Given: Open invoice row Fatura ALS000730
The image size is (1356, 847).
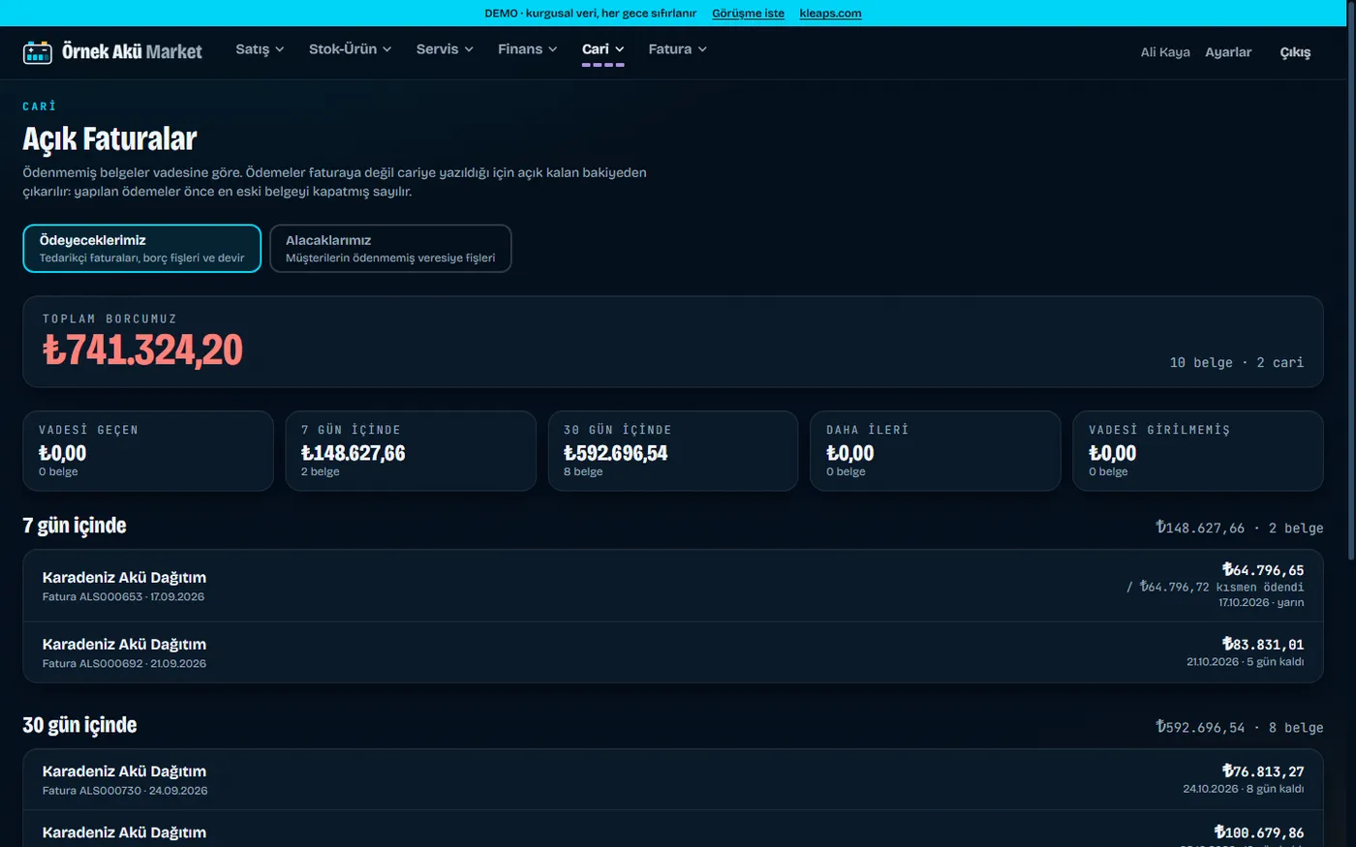Looking at the screenshot, I should click(673, 779).
